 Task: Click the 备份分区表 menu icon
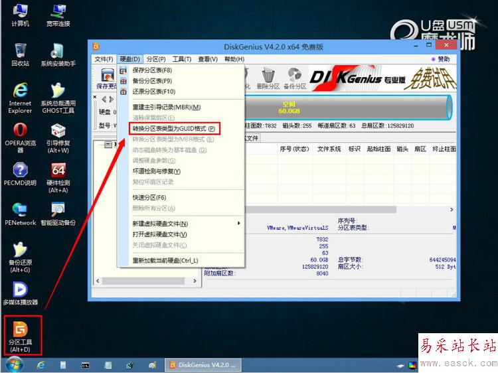124,81
